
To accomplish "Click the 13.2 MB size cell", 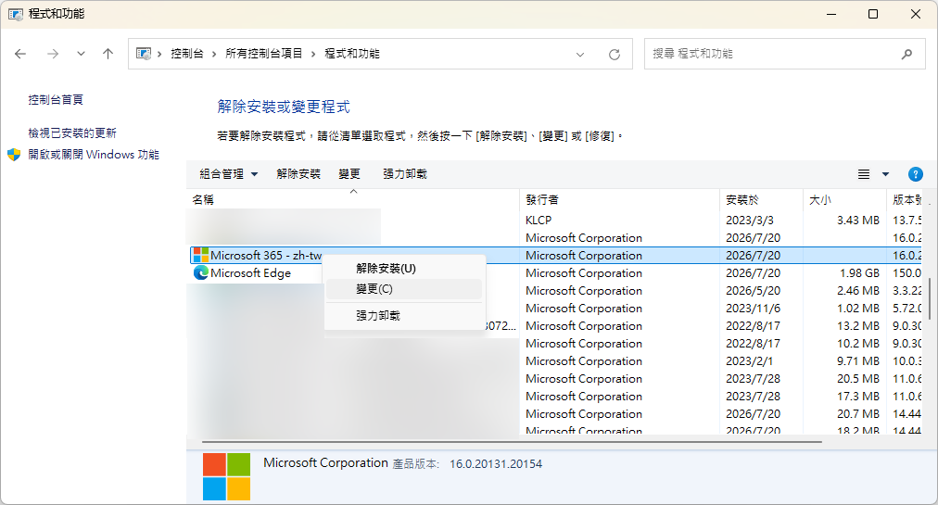I will click(x=858, y=326).
